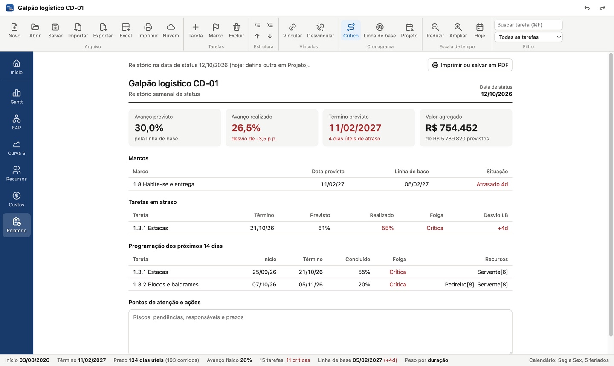The width and height of the screenshot is (614, 366).
Task: Indent the task in Estrutura
Action: (270, 25)
